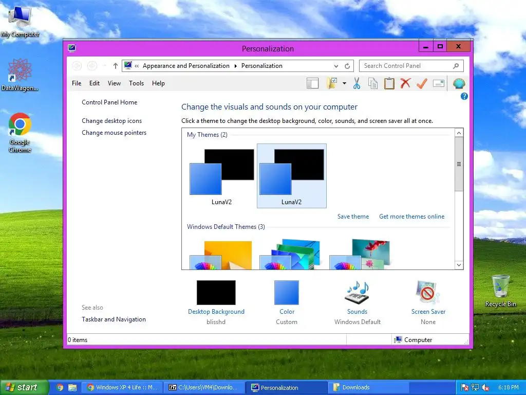Viewport: 526px width, 395px height.
Task: Open the View menu
Action: (x=114, y=83)
